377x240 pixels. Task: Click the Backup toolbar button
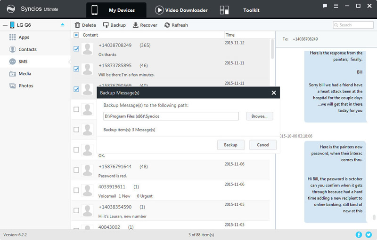click(114, 25)
